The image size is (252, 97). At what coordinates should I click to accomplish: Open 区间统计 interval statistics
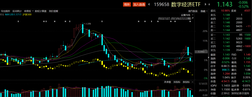(17, 11)
